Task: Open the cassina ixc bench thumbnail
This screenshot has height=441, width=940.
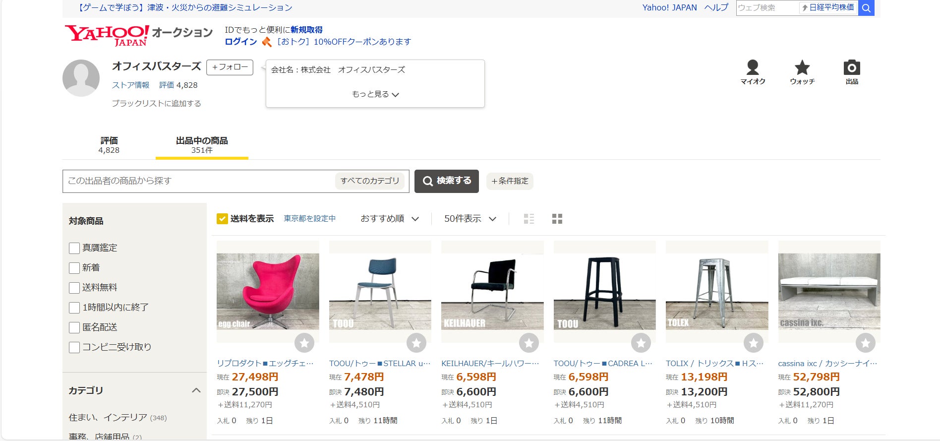Action: tap(829, 292)
